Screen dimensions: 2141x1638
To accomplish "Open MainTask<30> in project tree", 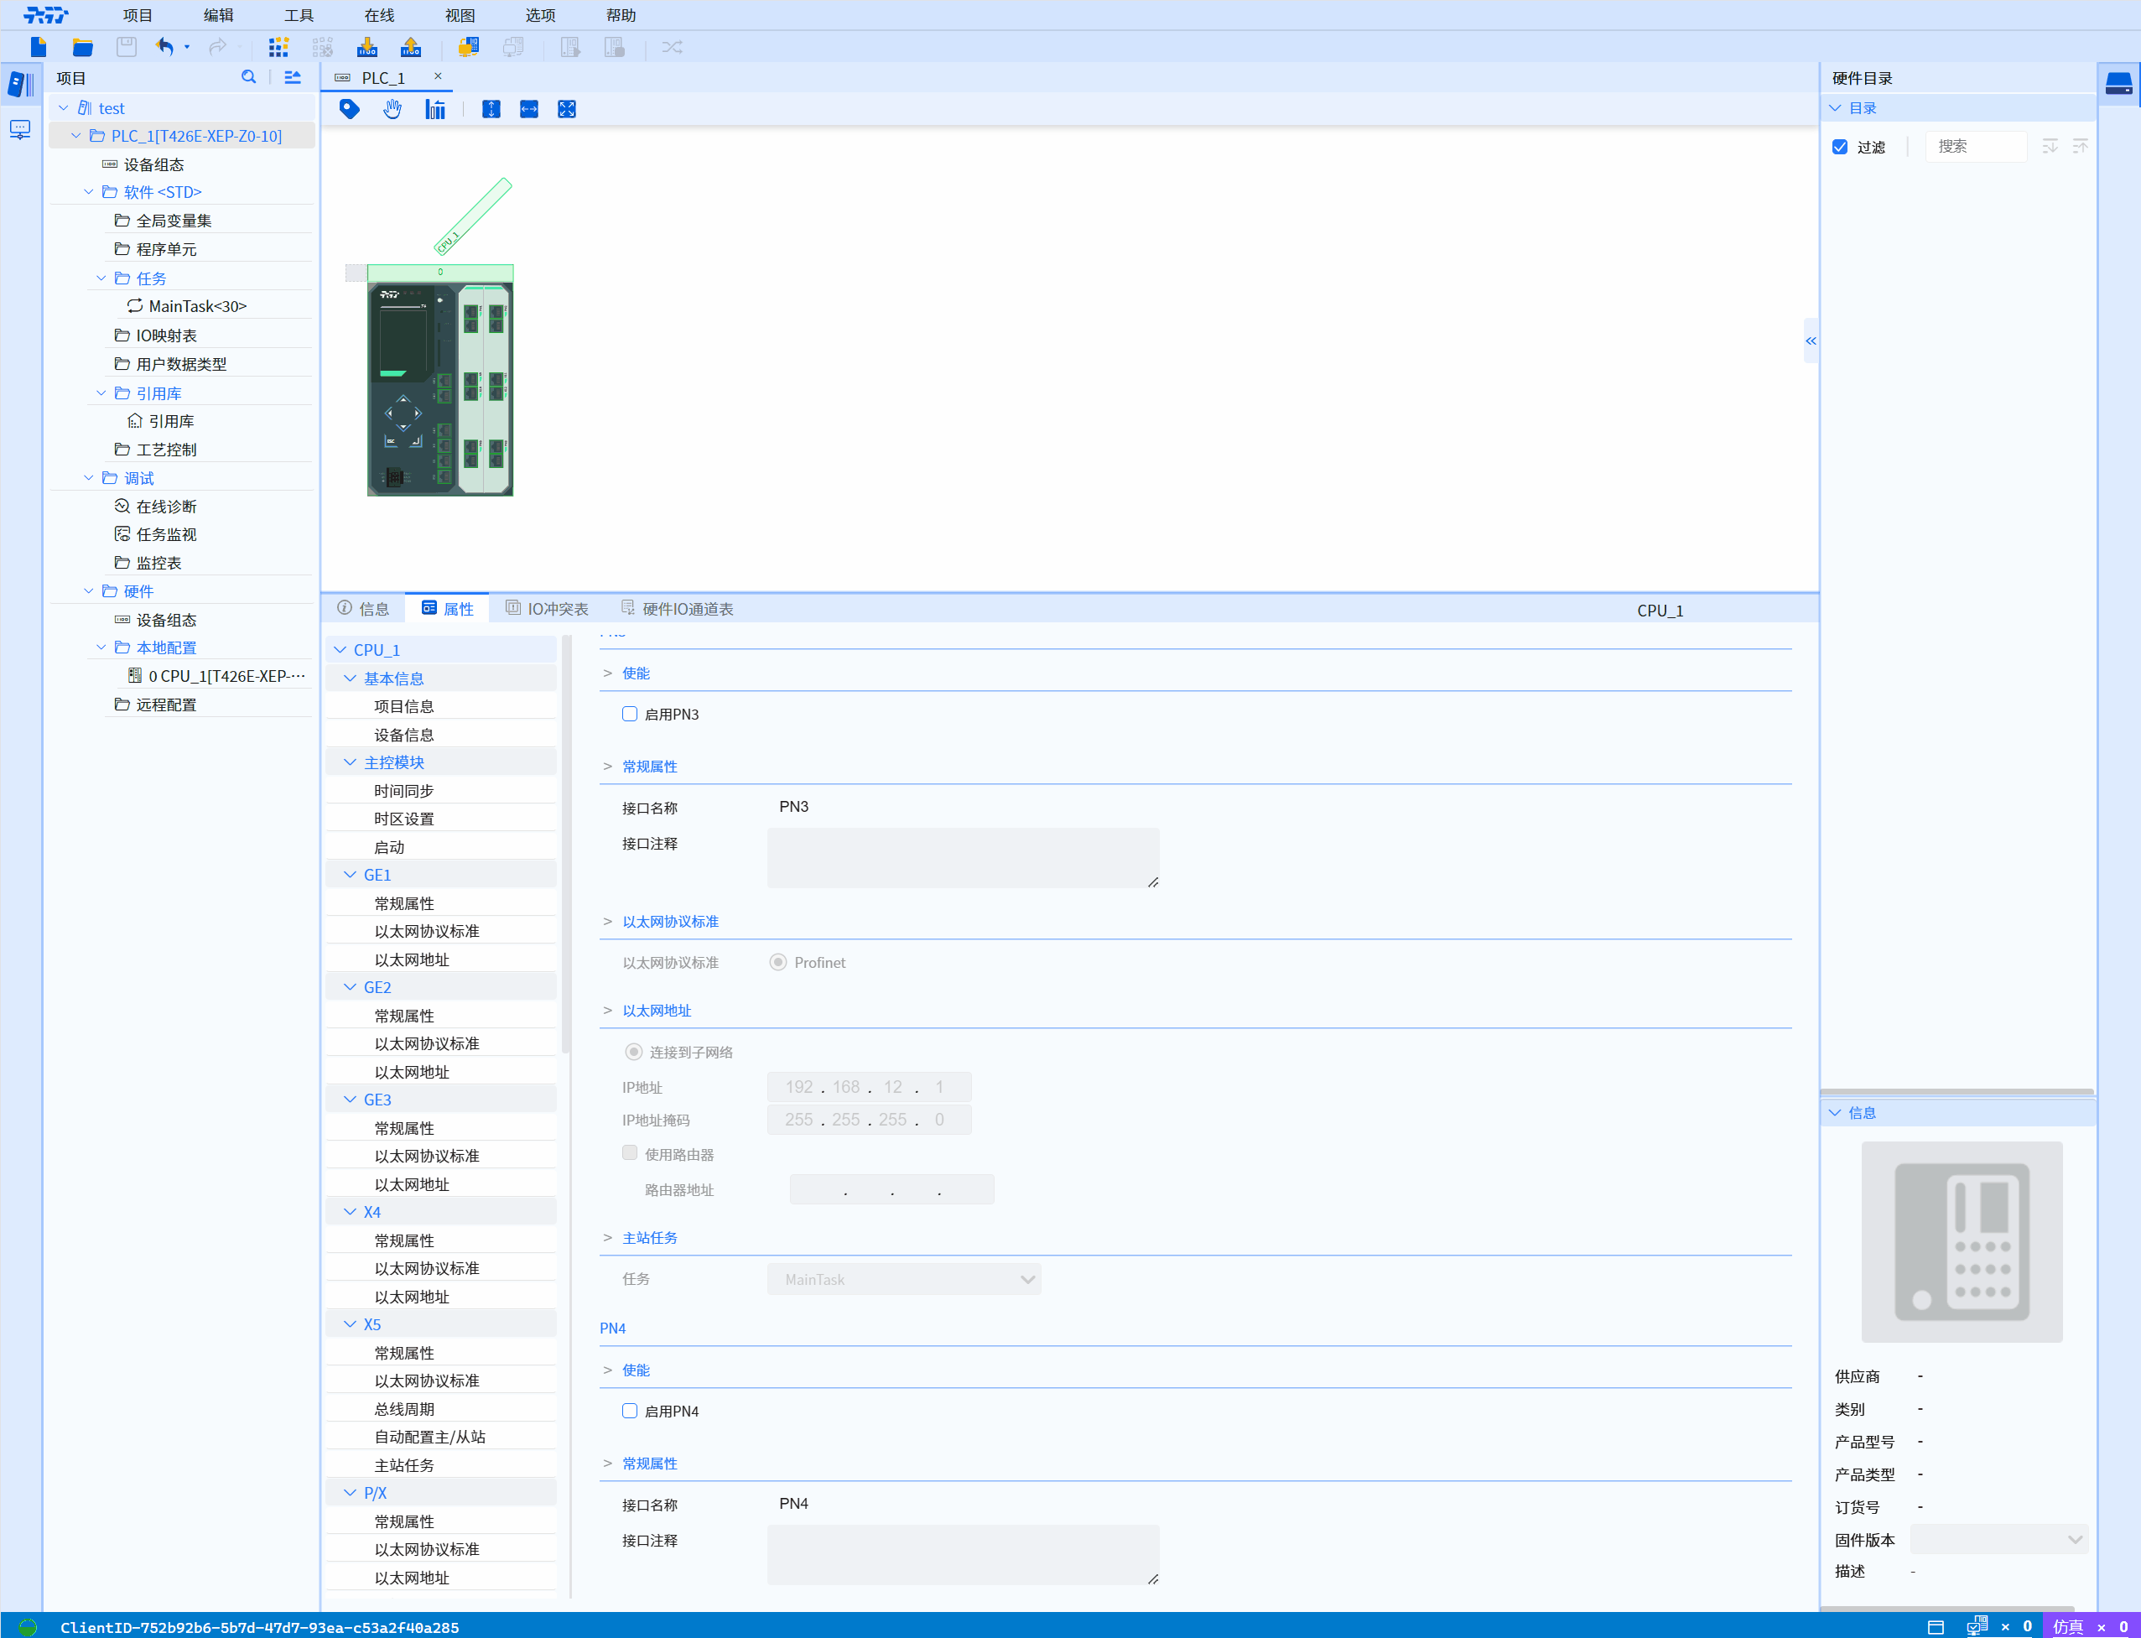I will 197,306.
